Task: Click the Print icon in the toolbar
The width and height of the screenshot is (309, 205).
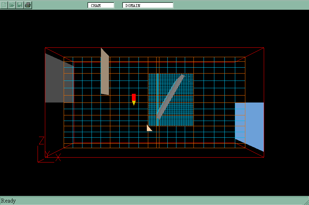Action: [x=28, y=5]
